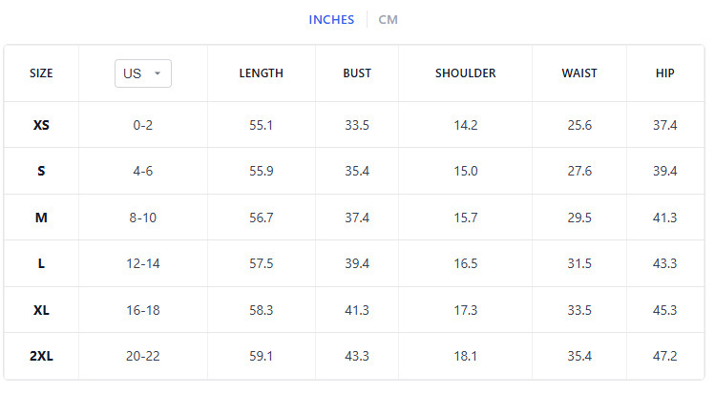Click the 20-22 US size cell
The image size is (715, 394).
pos(141,357)
